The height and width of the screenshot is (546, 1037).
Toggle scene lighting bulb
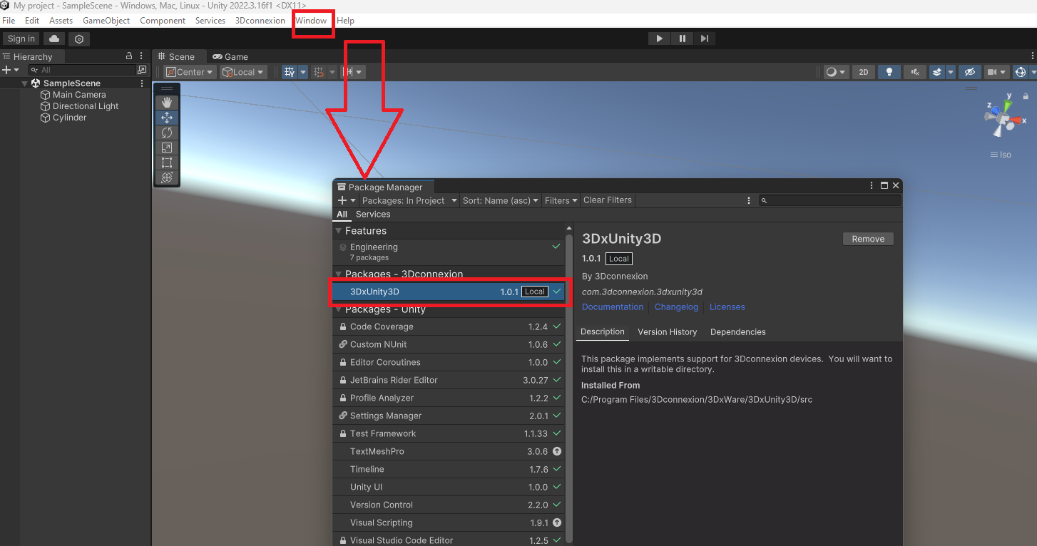click(889, 72)
